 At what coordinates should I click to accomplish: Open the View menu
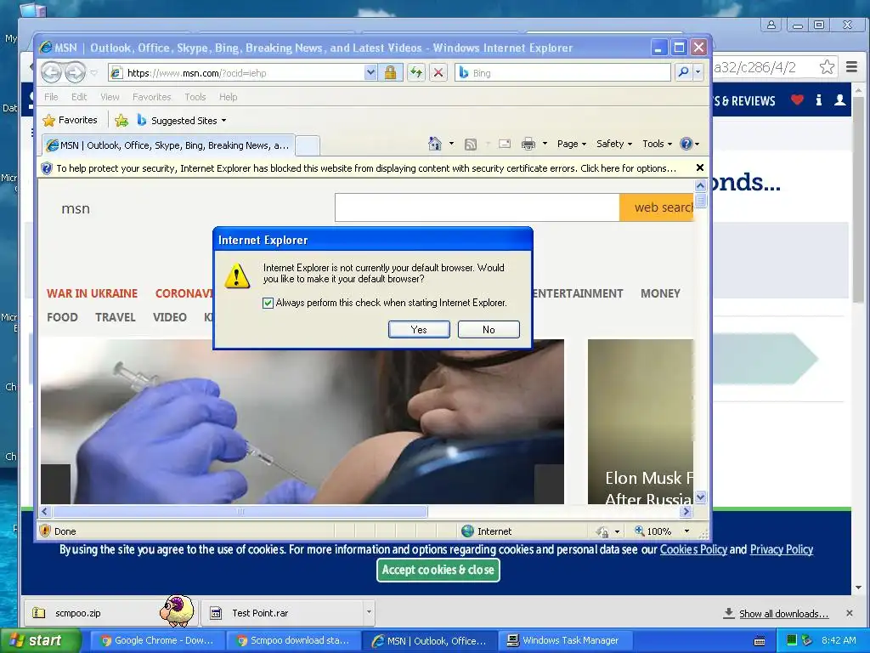click(110, 97)
